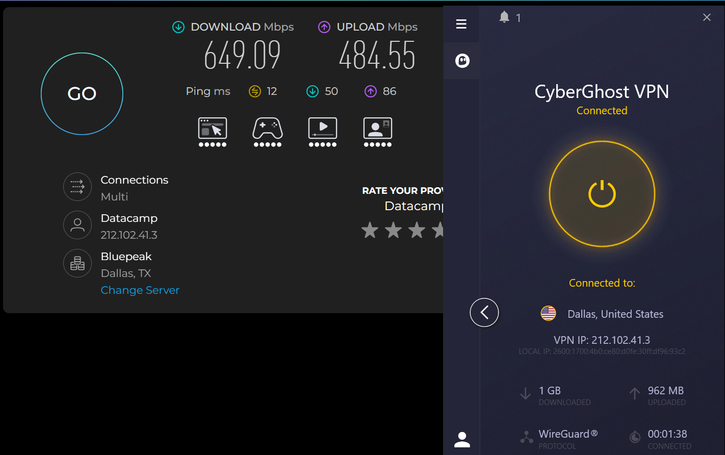Viewport: 725px width, 455px height.
Task: Click the yellow Connected status text
Action: click(602, 111)
